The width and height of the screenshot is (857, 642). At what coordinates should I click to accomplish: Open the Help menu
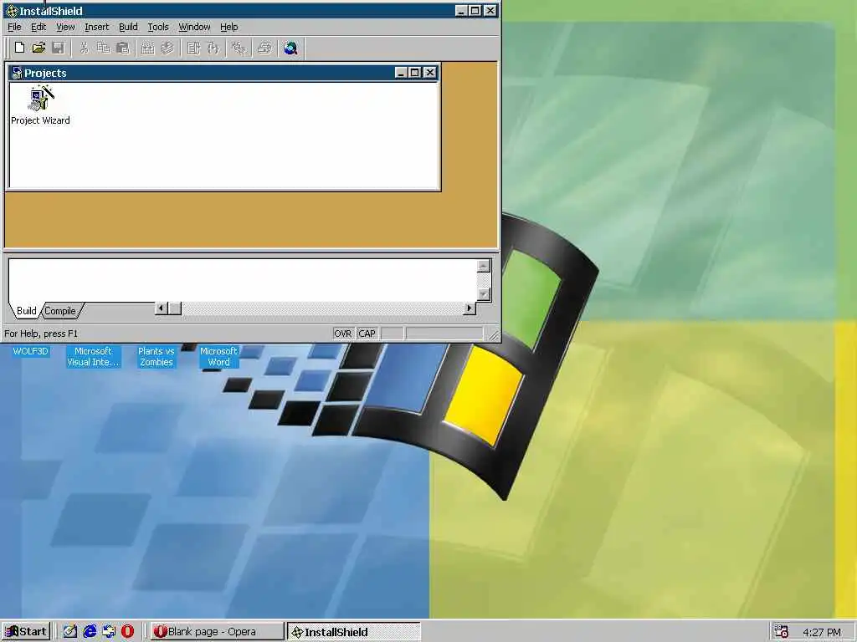pos(228,27)
